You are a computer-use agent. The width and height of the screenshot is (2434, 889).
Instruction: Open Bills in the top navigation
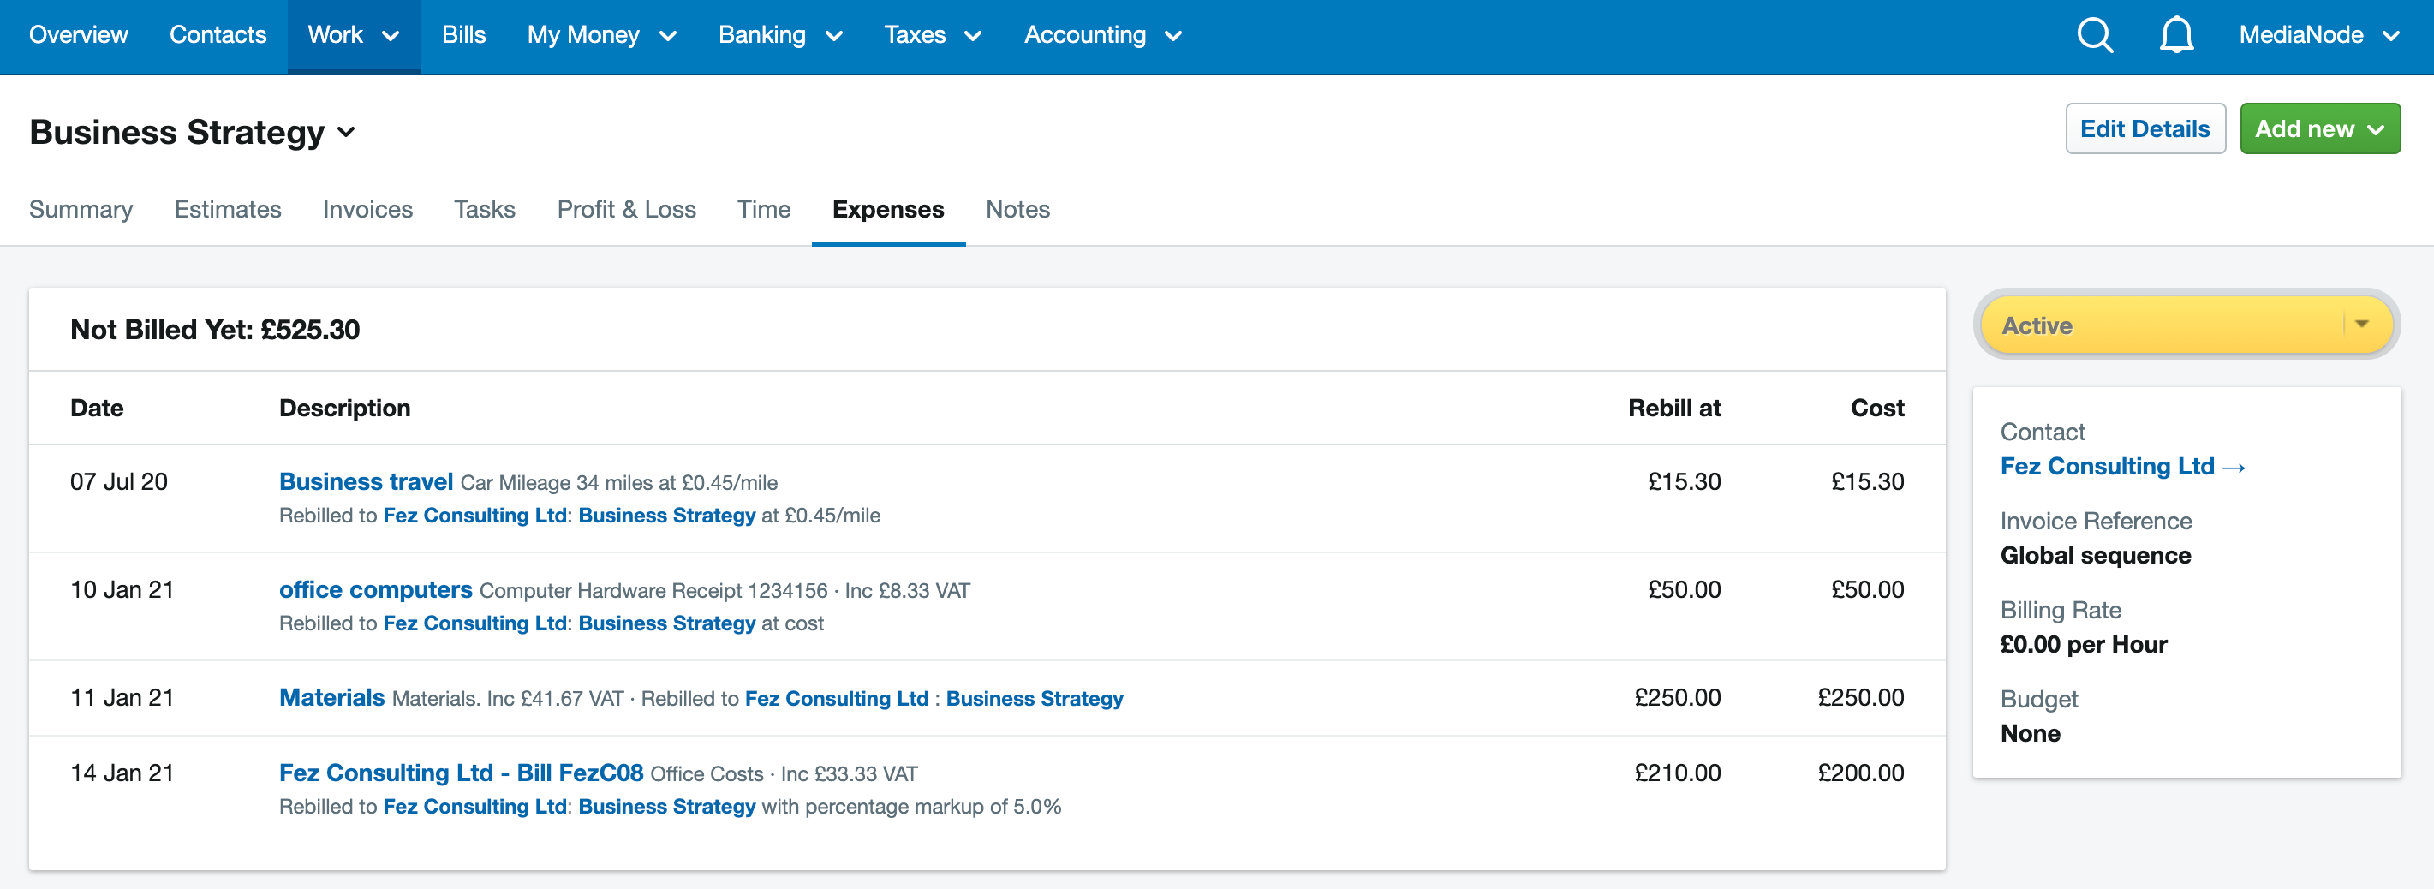pos(463,36)
